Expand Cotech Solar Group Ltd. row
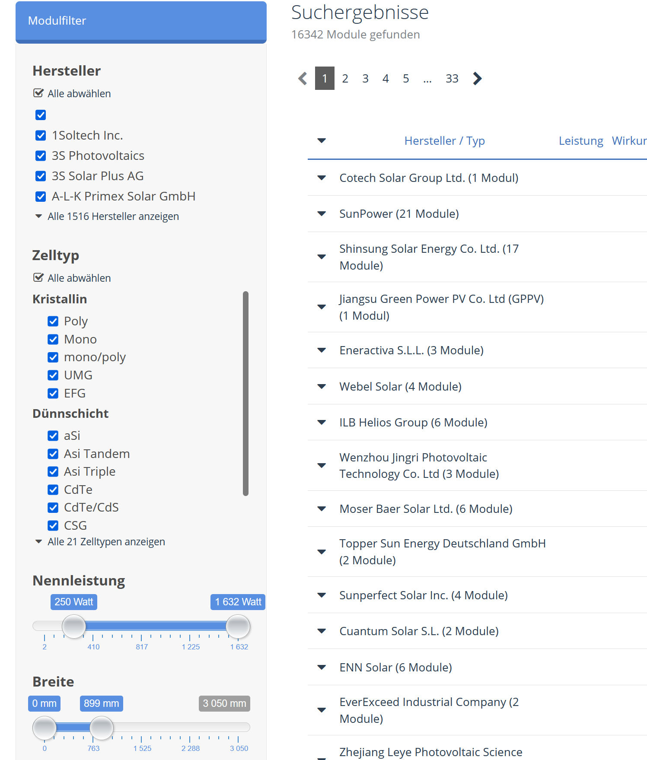 322,178
